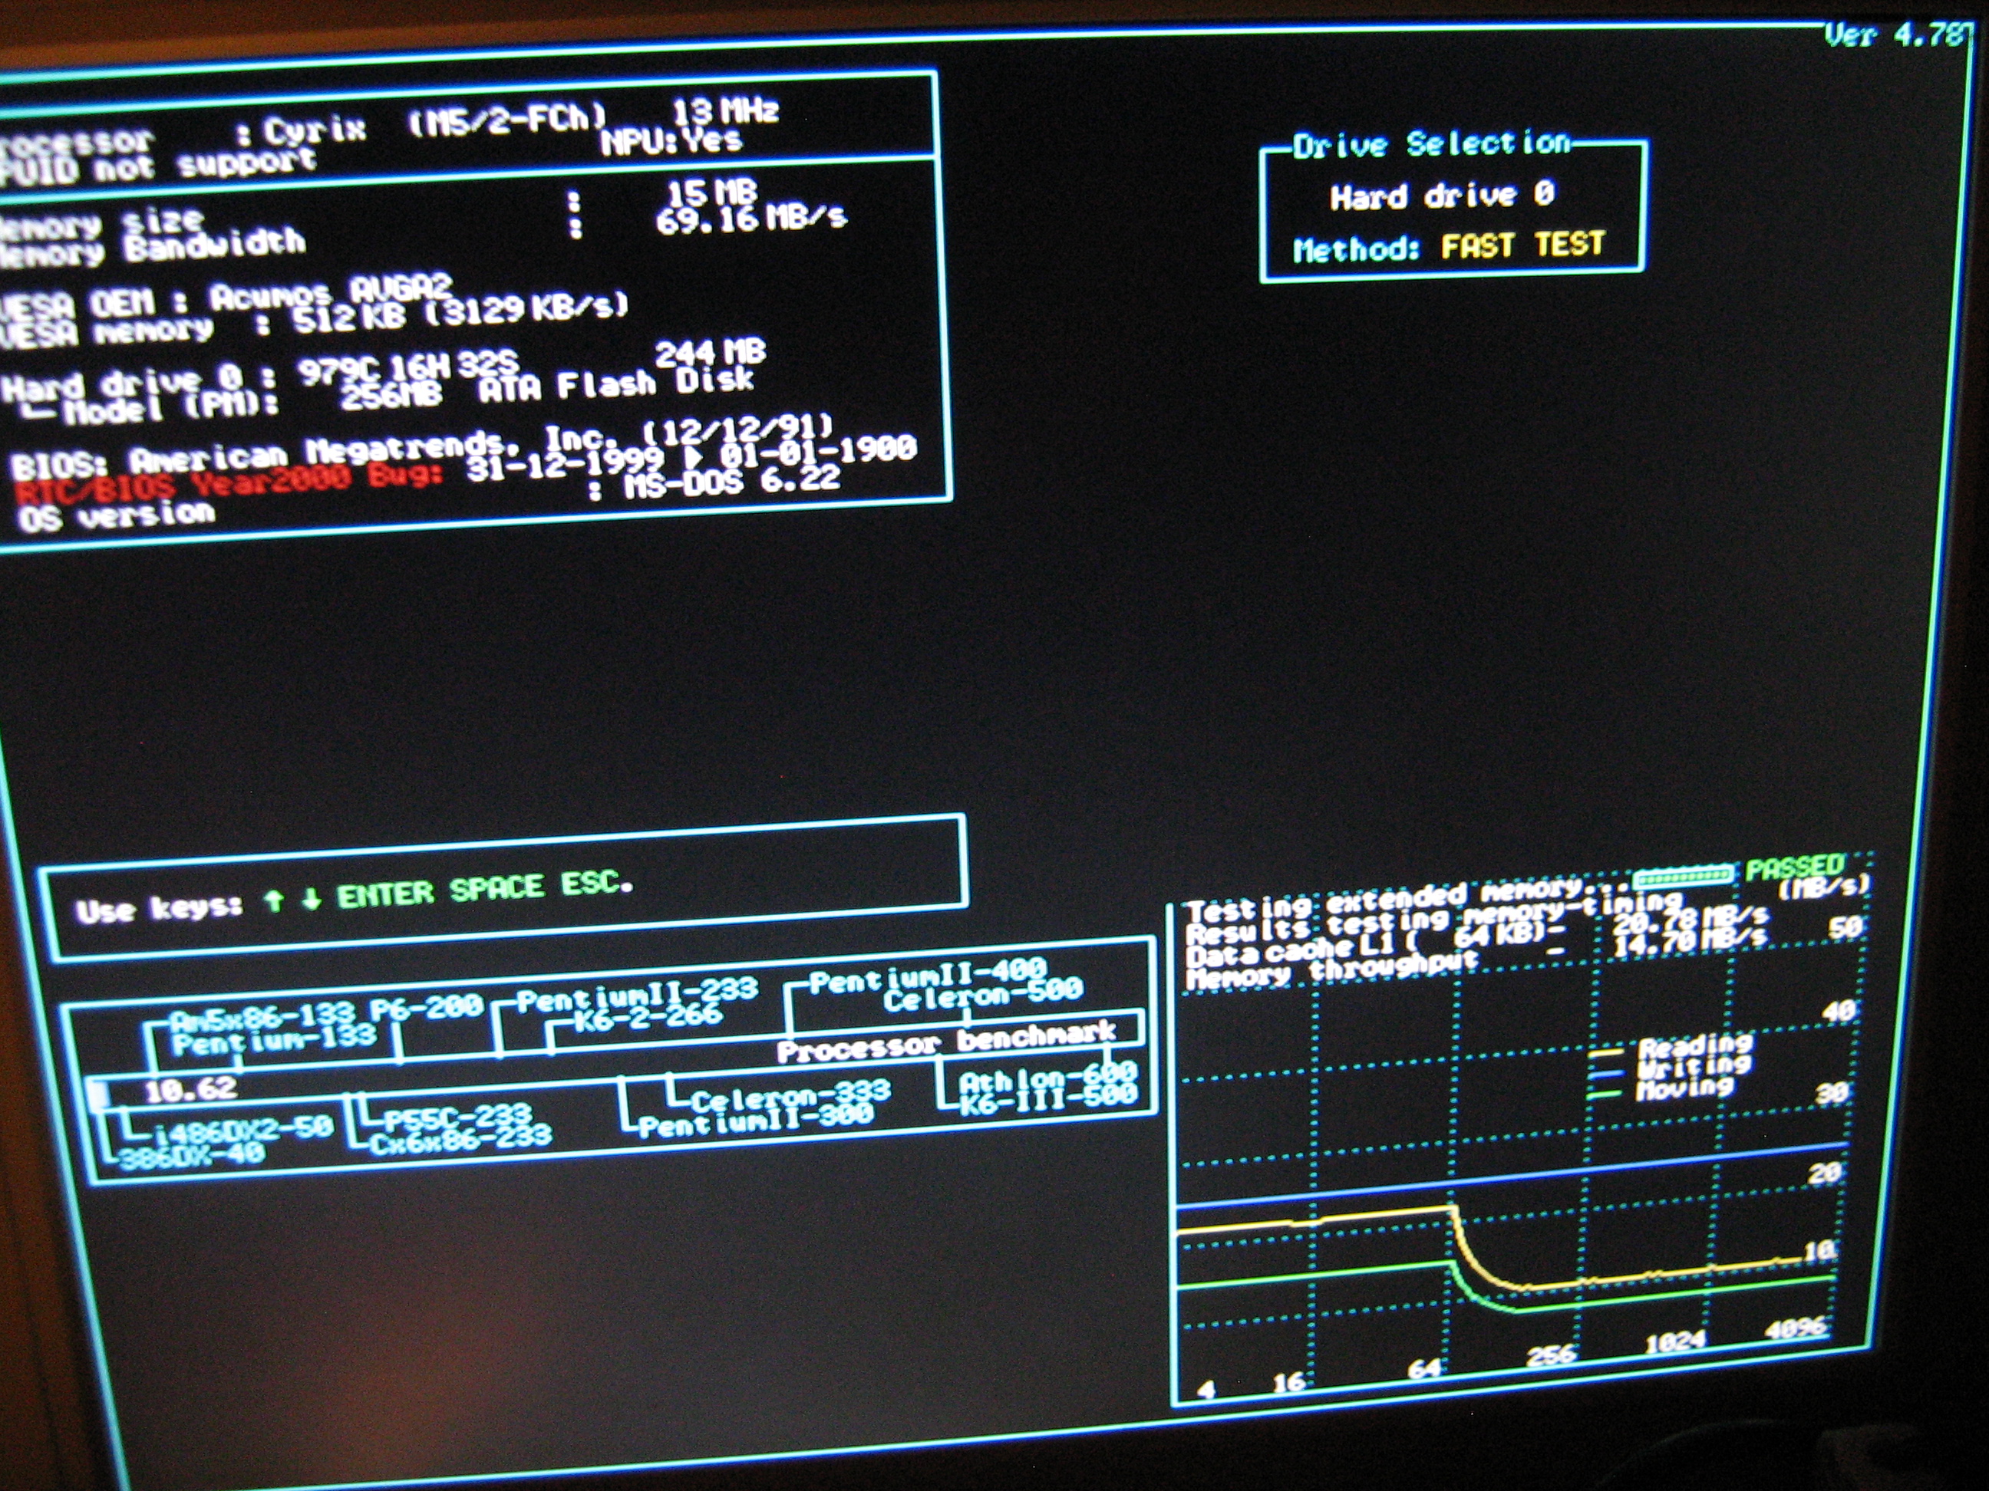The height and width of the screenshot is (1491, 1989).
Task: Click the down arrow key hint
Action: [x=311, y=899]
